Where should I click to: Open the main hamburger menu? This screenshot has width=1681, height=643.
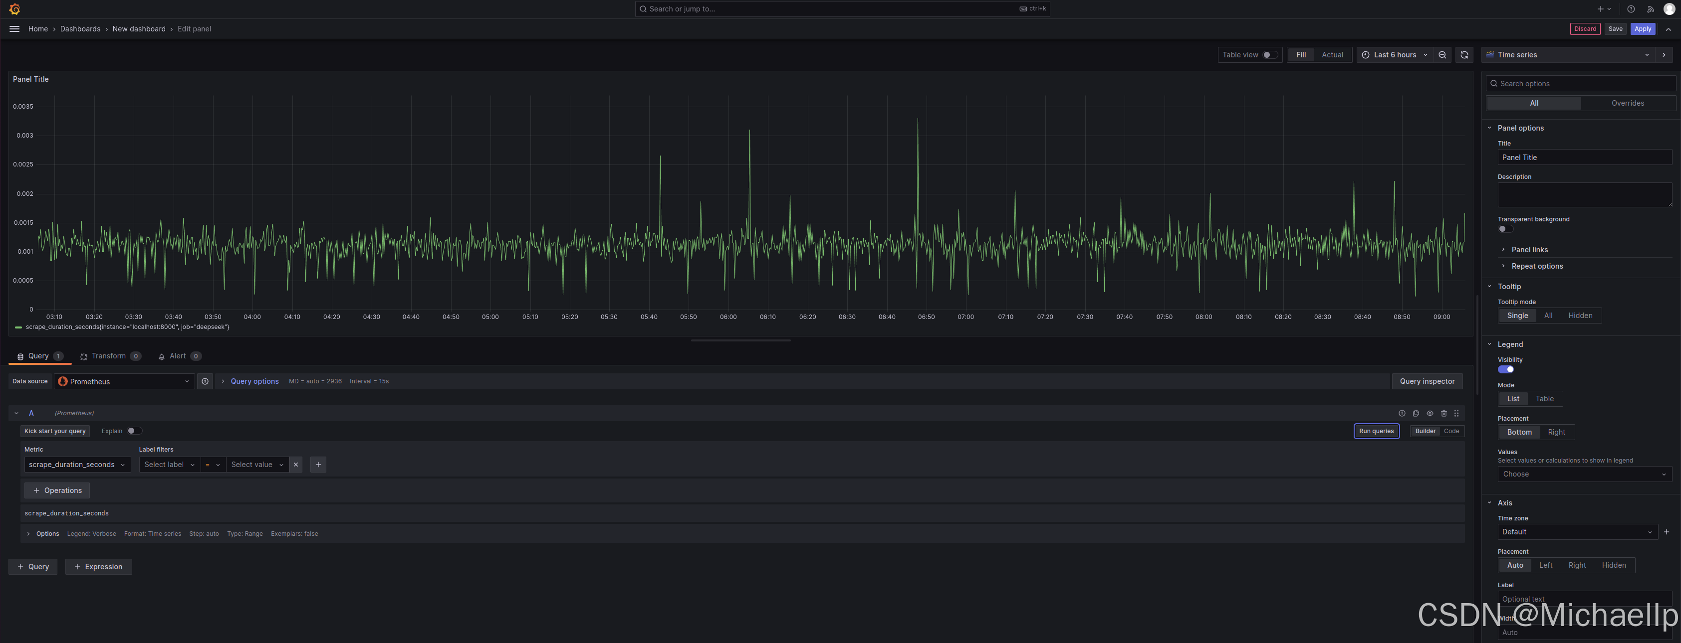click(14, 29)
